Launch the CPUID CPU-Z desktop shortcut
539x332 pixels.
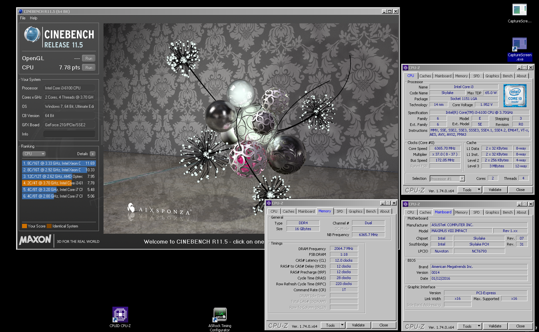pos(120,317)
